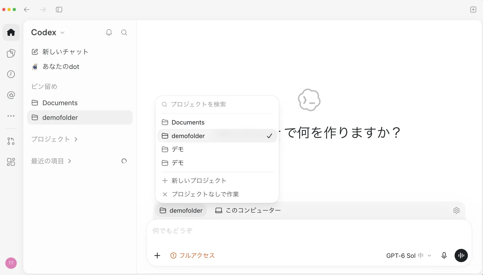Click the notifications bell icon
The width and height of the screenshot is (483, 275).
click(x=109, y=32)
